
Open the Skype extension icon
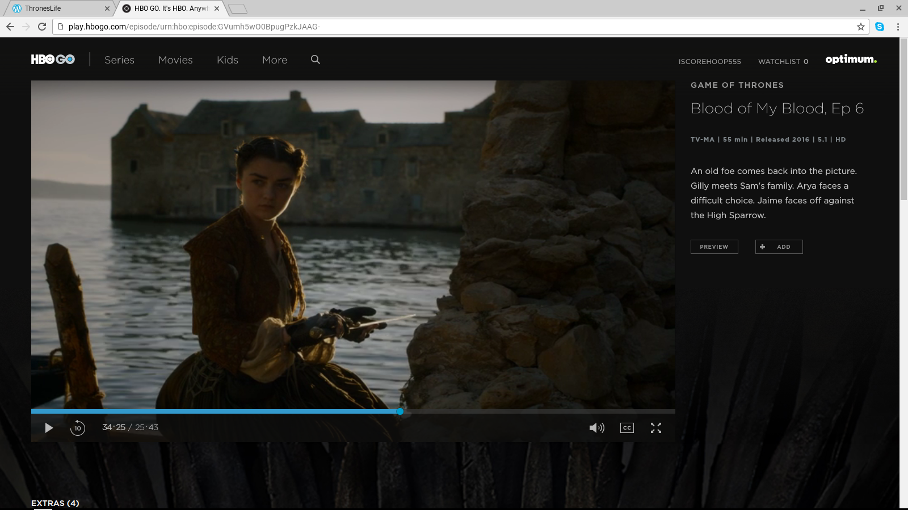click(x=880, y=27)
